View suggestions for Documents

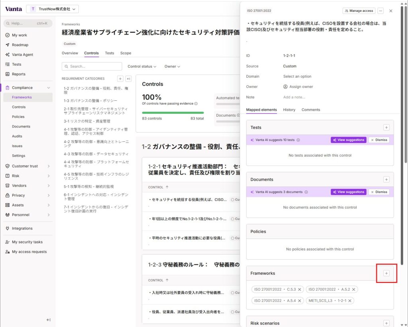(348, 192)
